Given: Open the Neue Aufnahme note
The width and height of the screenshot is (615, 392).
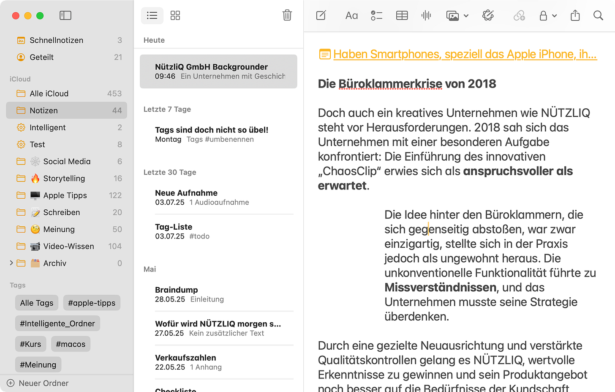Looking at the screenshot, I should pyautogui.click(x=218, y=197).
